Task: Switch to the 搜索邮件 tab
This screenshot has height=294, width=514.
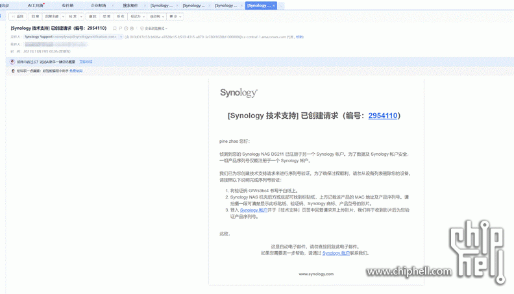Action: (130, 6)
